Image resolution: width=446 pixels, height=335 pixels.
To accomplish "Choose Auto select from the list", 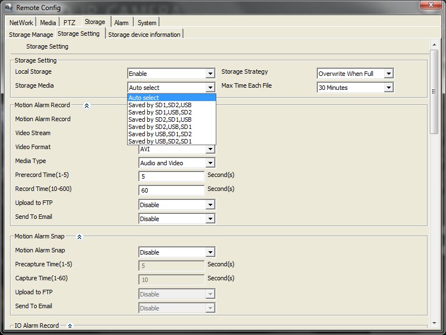I will (x=172, y=98).
